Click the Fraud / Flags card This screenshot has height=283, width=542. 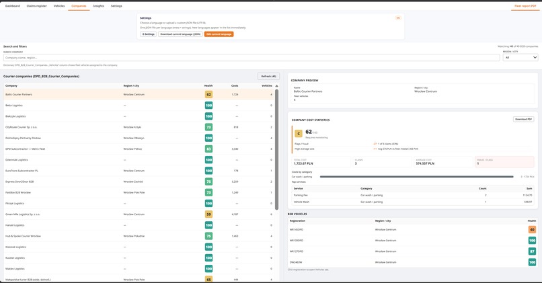pos(504,162)
